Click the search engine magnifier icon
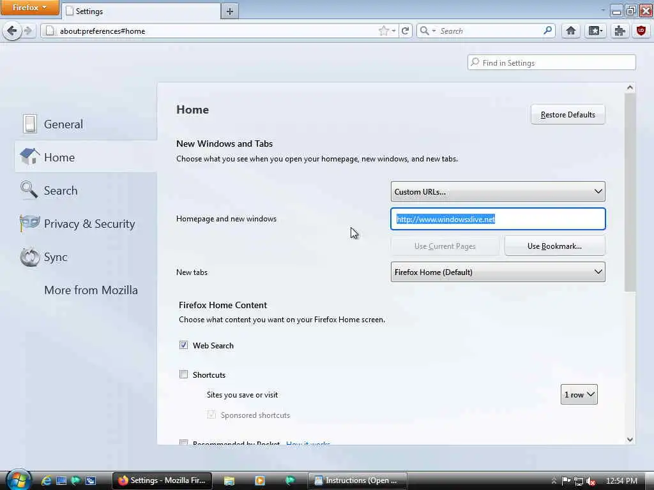Viewport: 654px width, 490px height. (x=424, y=31)
